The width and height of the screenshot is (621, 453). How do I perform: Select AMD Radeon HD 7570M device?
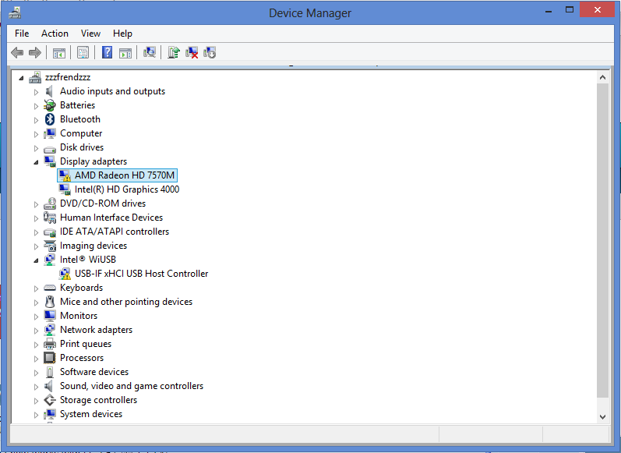tap(125, 175)
